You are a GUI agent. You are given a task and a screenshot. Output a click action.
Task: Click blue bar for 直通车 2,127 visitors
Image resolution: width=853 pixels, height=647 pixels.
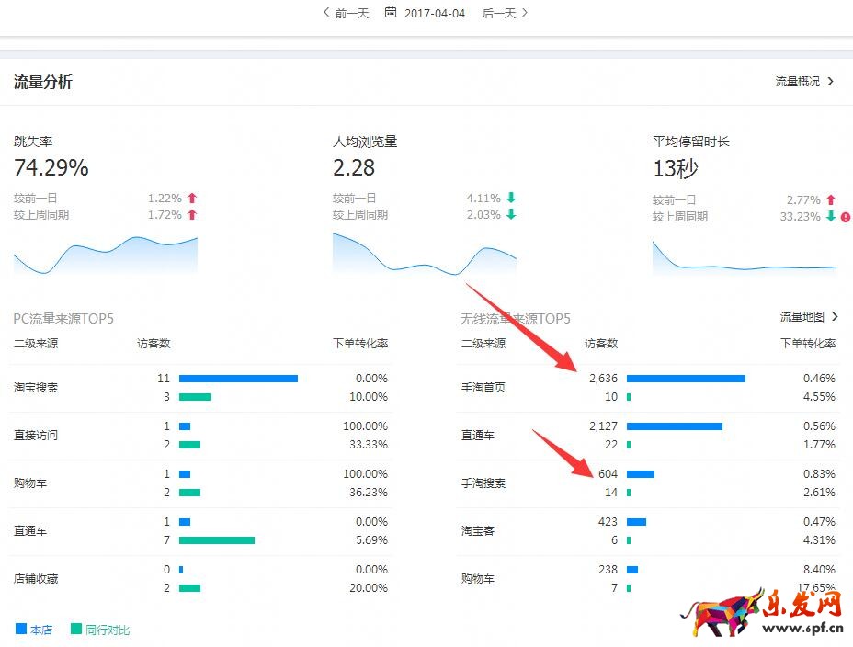tap(674, 426)
